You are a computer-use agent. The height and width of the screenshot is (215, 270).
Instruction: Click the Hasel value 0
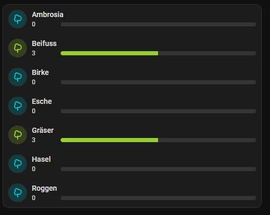point(34,169)
